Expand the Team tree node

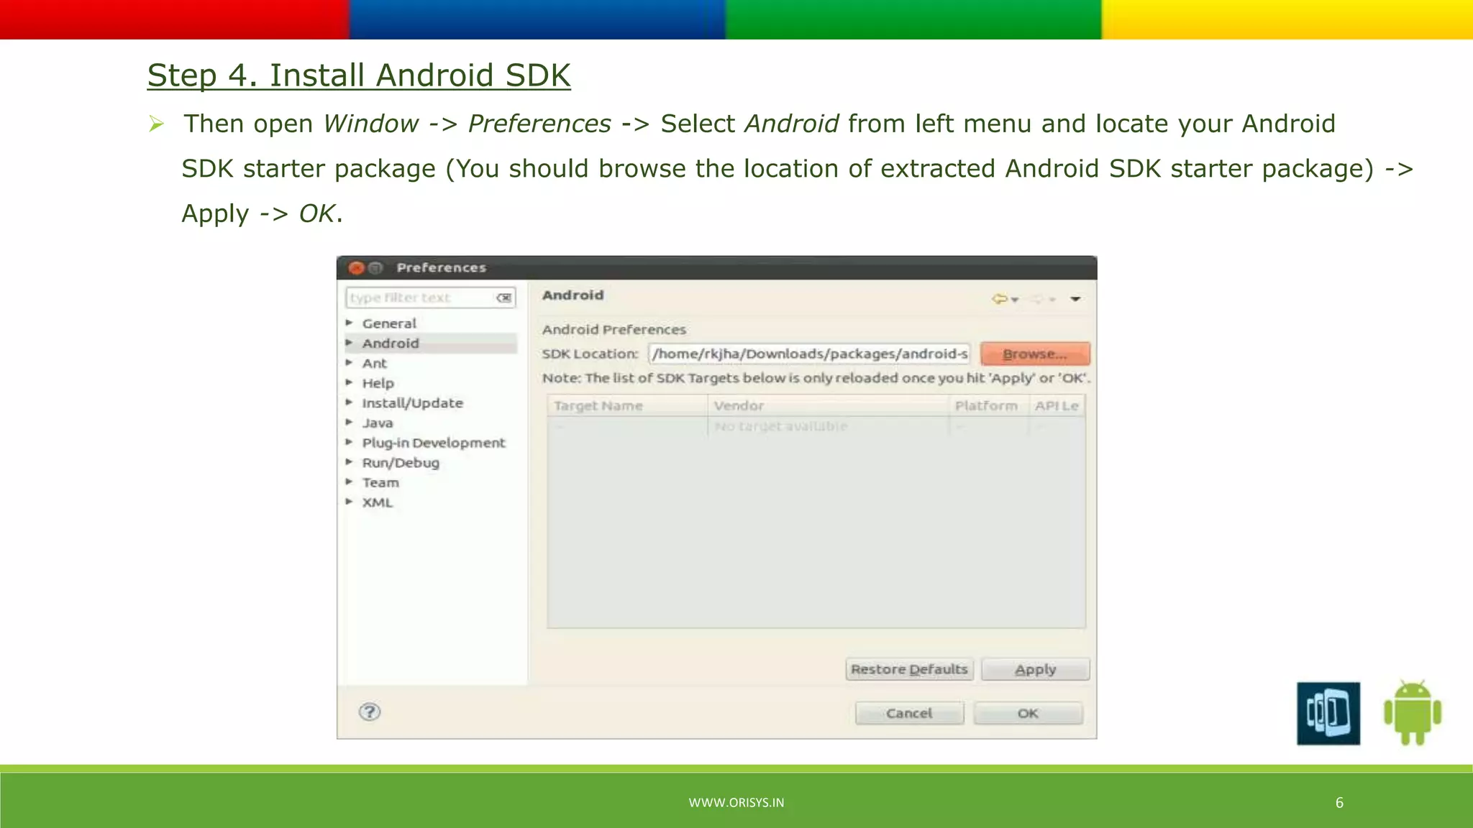349,482
